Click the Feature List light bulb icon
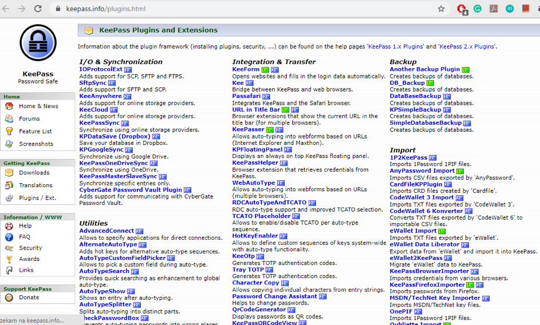 click(x=9, y=131)
